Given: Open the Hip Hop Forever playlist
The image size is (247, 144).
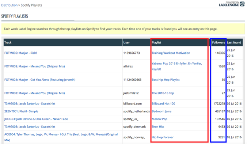Looking at the screenshot, I should [163, 137].
